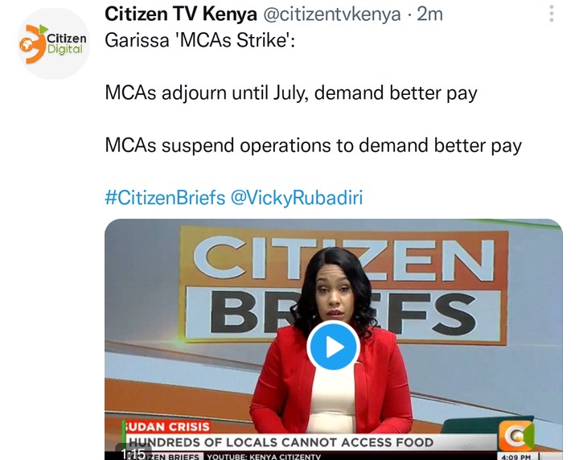The width and height of the screenshot is (579, 460).
Task: Play the Citizen Briefs video
Action: tap(334, 346)
